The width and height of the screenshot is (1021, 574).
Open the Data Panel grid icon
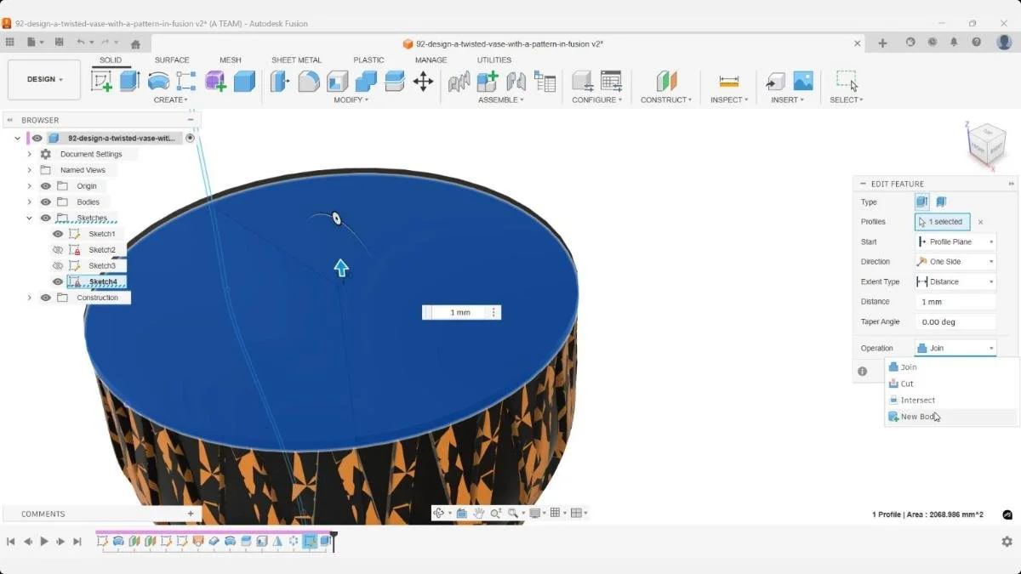[x=9, y=42]
